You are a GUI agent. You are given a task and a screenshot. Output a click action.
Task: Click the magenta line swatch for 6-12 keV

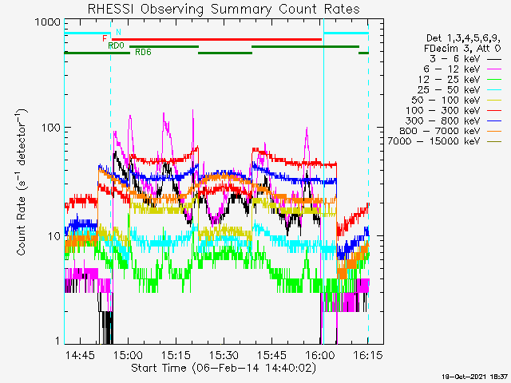[x=494, y=69]
